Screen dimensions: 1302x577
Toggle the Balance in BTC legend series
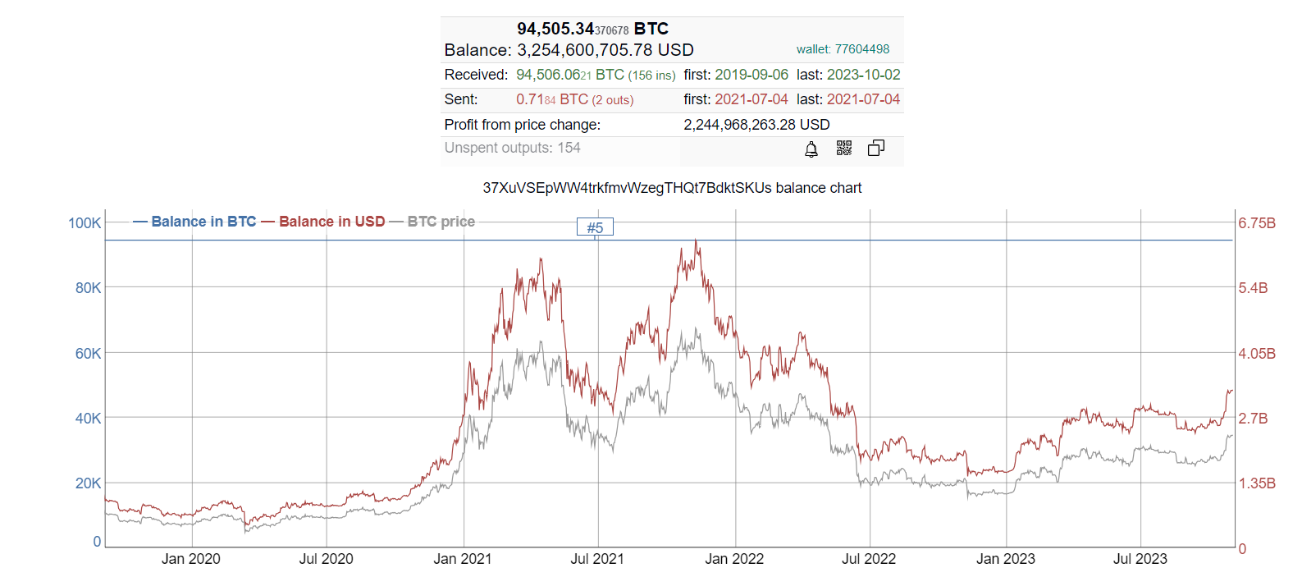click(194, 222)
